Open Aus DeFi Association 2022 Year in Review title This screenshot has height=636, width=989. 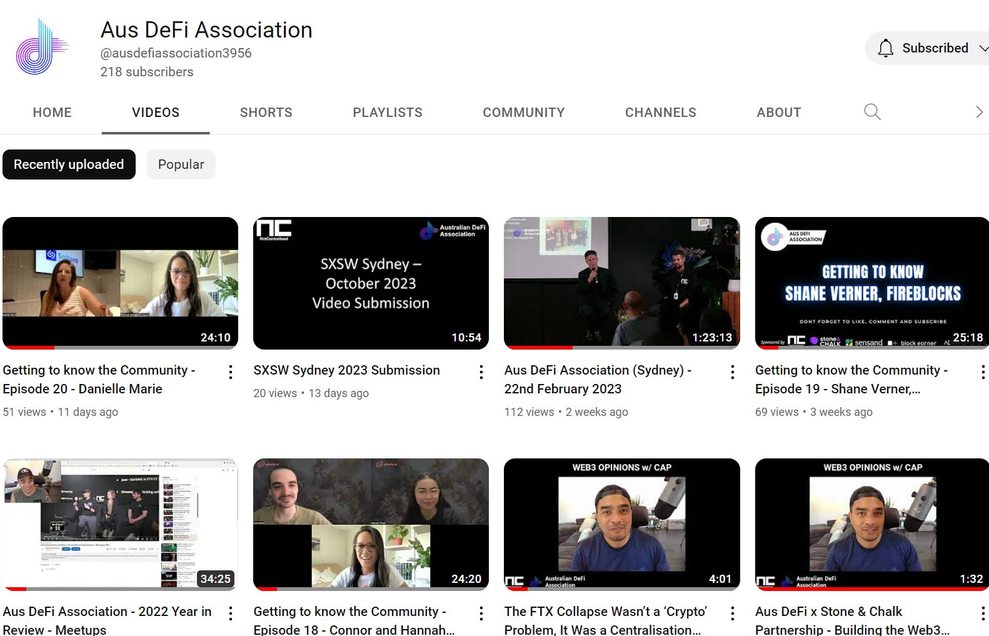click(x=107, y=620)
